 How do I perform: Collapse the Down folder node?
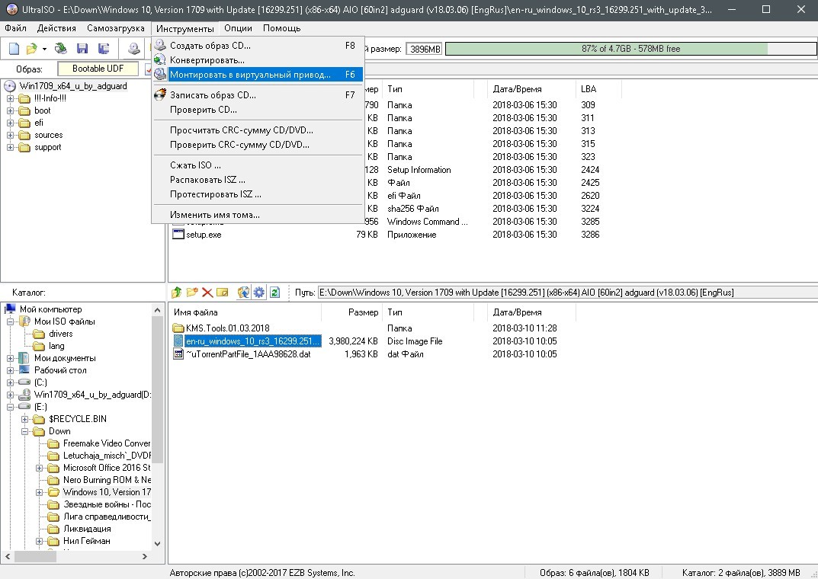[x=24, y=431]
